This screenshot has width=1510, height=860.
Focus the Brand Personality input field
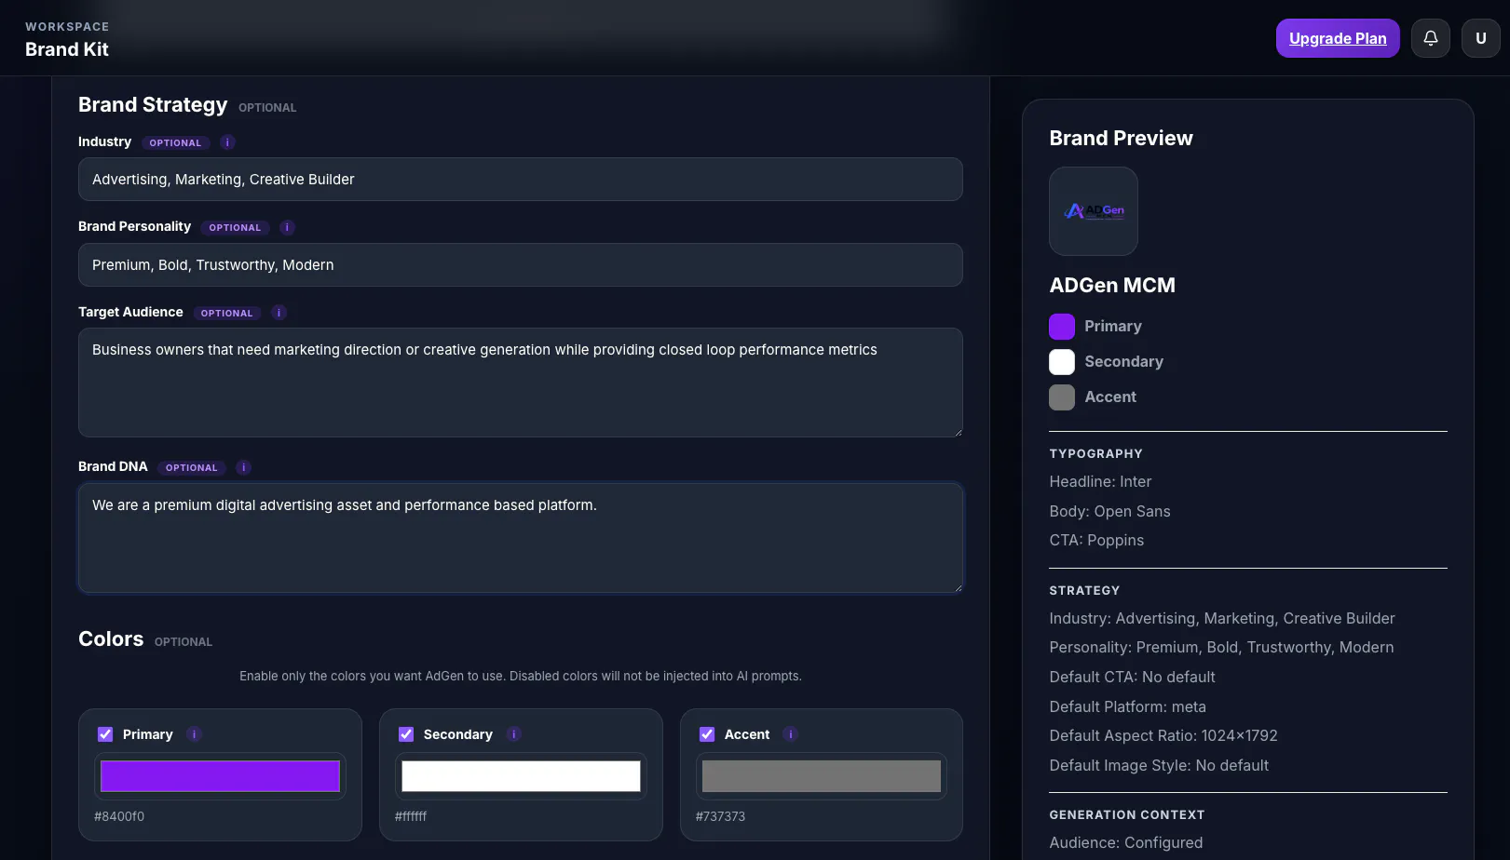tap(520, 264)
